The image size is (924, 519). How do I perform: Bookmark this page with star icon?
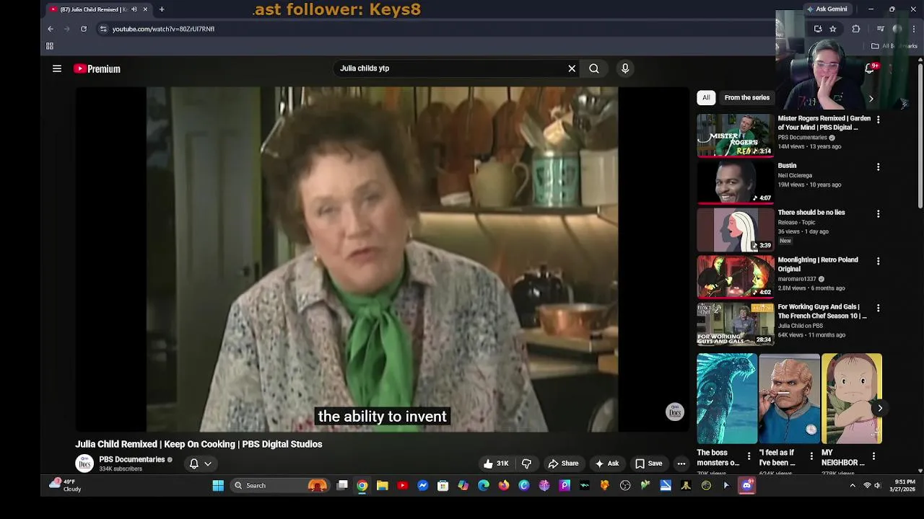click(x=833, y=29)
